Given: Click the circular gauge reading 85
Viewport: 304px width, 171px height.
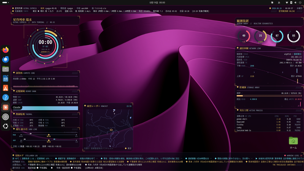Looking at the screenshot, I should [x=294, y=36].
